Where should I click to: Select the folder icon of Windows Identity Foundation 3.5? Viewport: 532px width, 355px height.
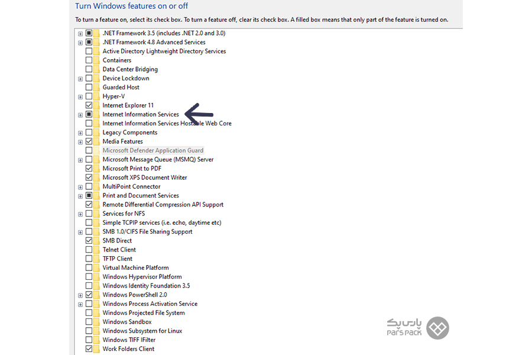point(96,286)
